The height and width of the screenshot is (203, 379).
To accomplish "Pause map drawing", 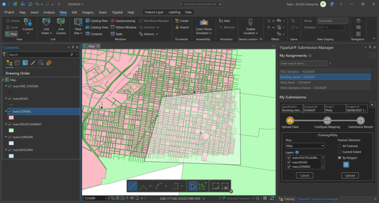I will [265, 198].
